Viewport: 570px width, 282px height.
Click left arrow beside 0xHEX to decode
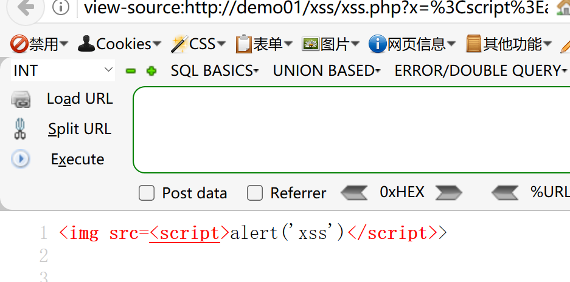coord(354,193)
